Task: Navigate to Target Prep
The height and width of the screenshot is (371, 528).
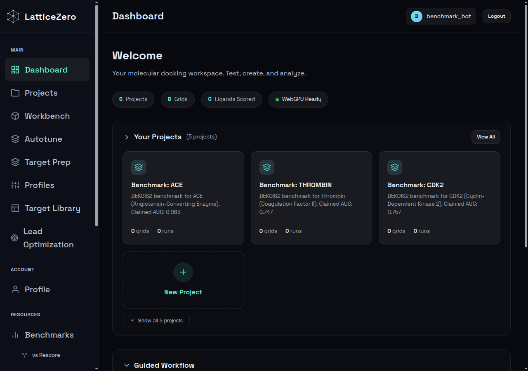Action: pos(47,162)
